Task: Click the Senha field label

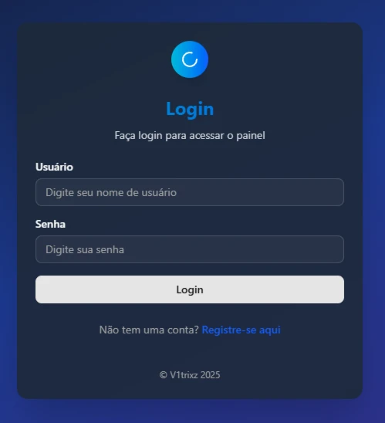Action: pos(50,224)
